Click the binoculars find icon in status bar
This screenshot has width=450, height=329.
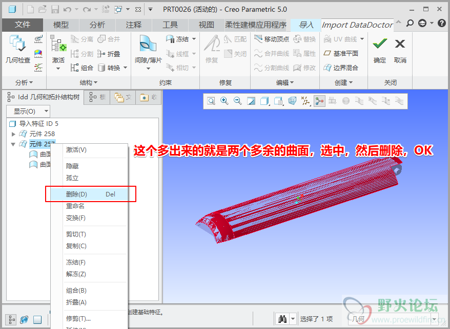(283, 319)
